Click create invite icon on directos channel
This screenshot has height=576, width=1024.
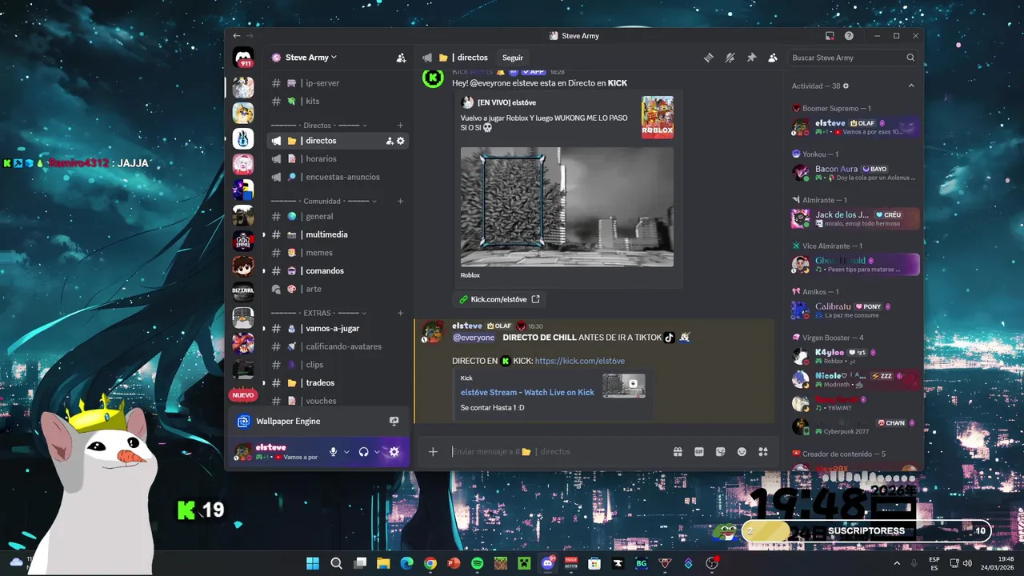point(390,141)
